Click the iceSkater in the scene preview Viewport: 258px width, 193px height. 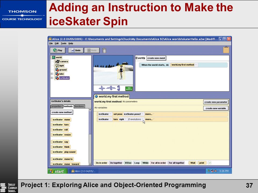(x=121, y=72)
